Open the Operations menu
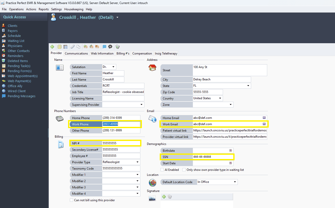335x208 pixels. (16, 9)
